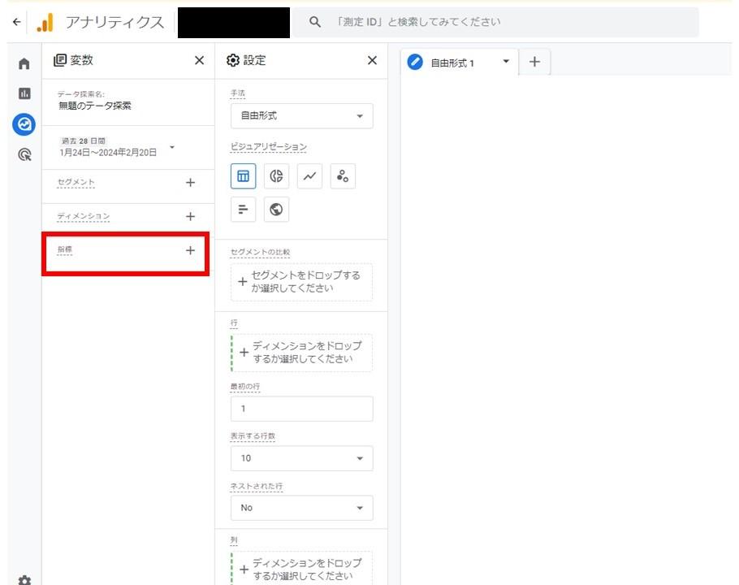Image resolution: width=739 pixels, height=585 pixels.
Task: Click the search magnifier icon
Action: [x=315, y=22]
